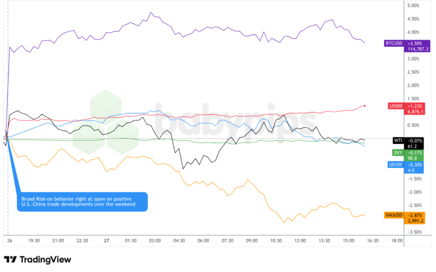436x272 pixels.
Task: Click the -3.50% label on price scale
Action: 414,231
